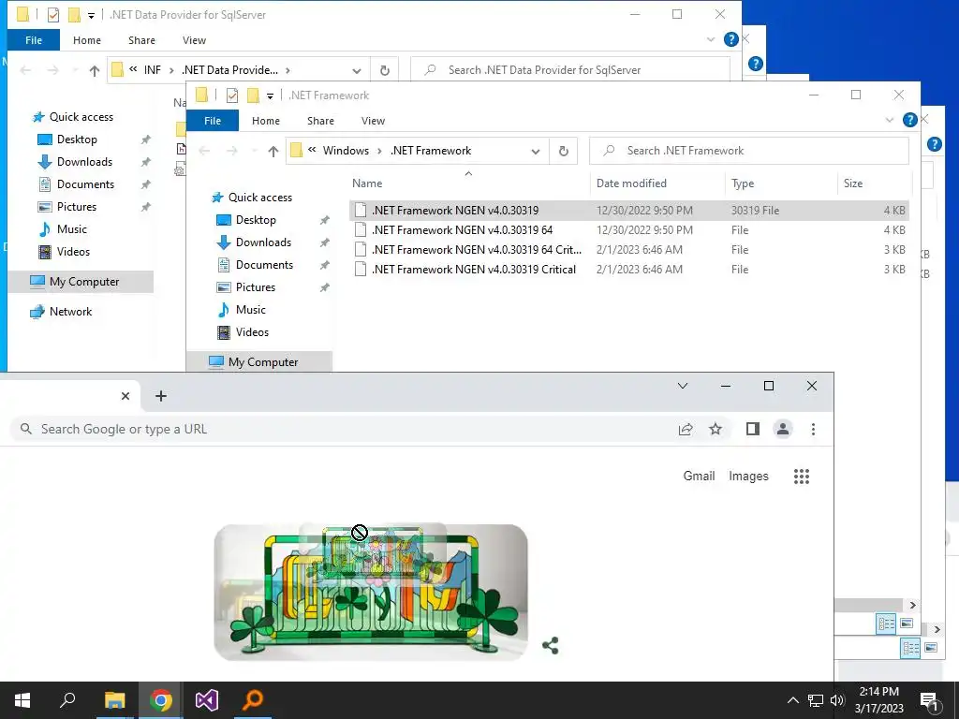Image resolution: width=959 pixels, height=719 pixels.
Task: Toggle Chrome side panel
Action: tap(753, 429)
